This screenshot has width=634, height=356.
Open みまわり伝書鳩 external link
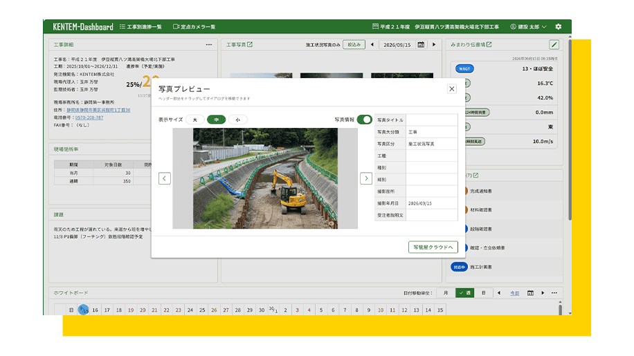[x=489, y=44]
